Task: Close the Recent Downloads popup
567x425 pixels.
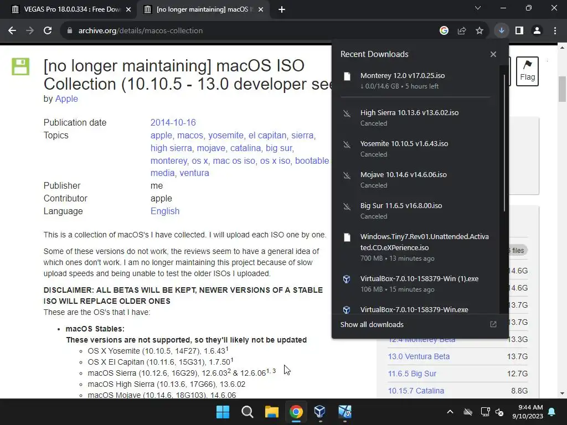Action: pos(493,54)
